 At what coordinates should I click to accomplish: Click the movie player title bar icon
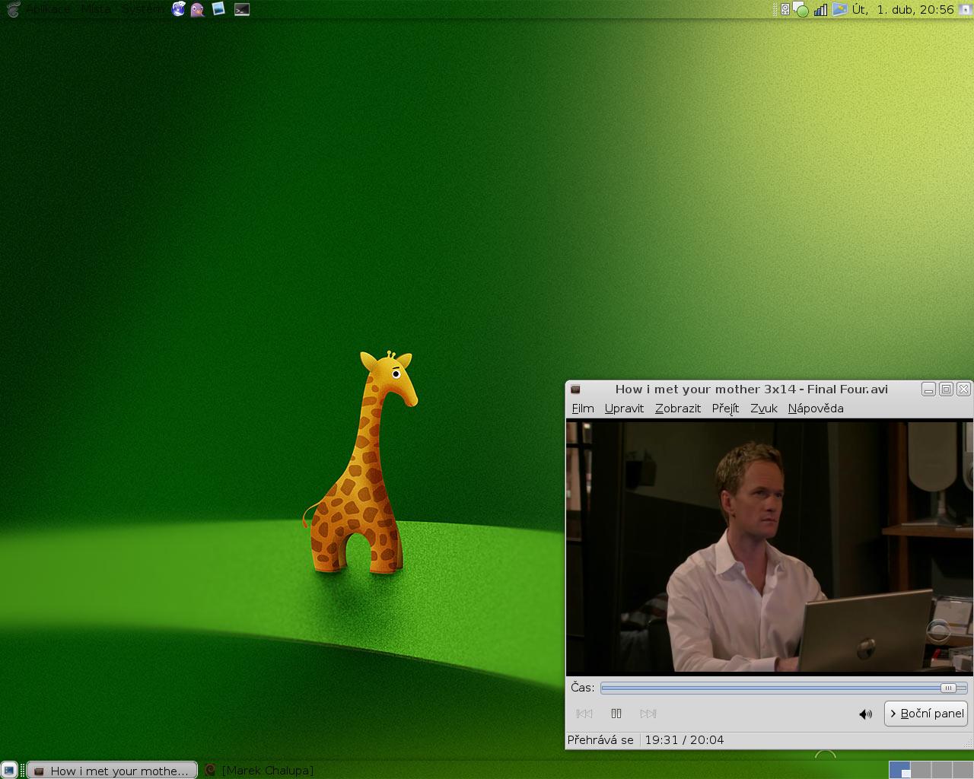click(x=576, y=389)
